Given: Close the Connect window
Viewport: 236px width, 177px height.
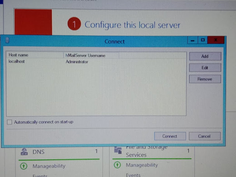Looking at the screenshot, I should 216,40.
